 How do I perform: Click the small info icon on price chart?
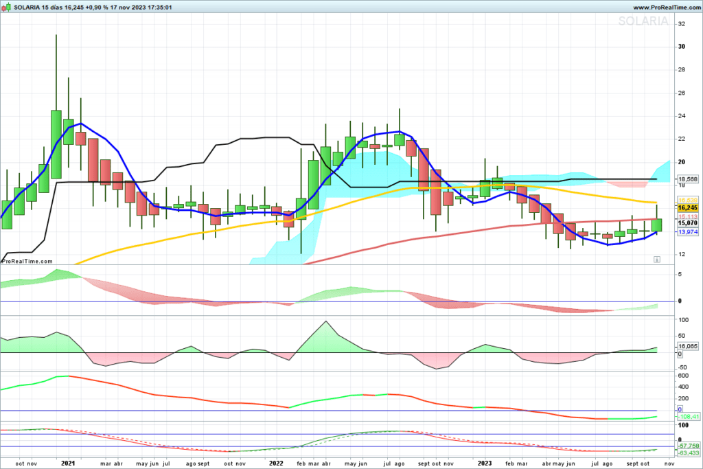click(x=656, y=260)
